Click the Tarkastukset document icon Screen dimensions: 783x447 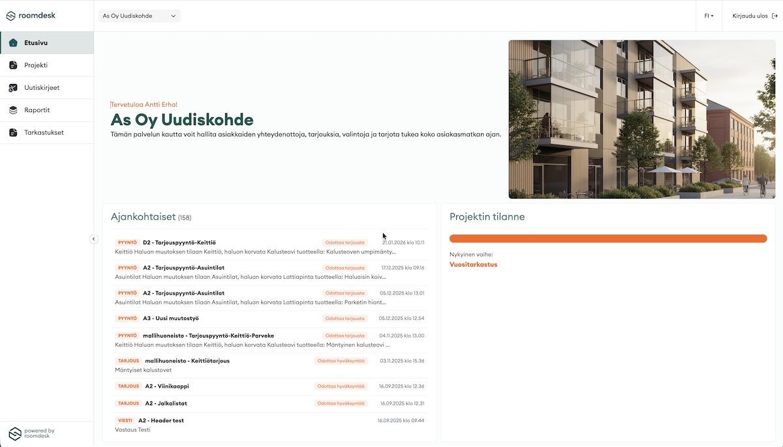pos(13,133)
